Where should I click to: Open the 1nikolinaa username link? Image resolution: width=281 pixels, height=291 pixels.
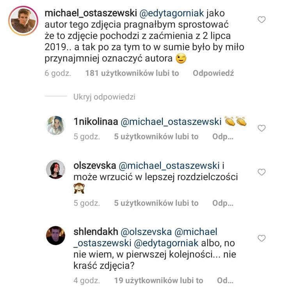pyautogui.click(x=95, y=121)
